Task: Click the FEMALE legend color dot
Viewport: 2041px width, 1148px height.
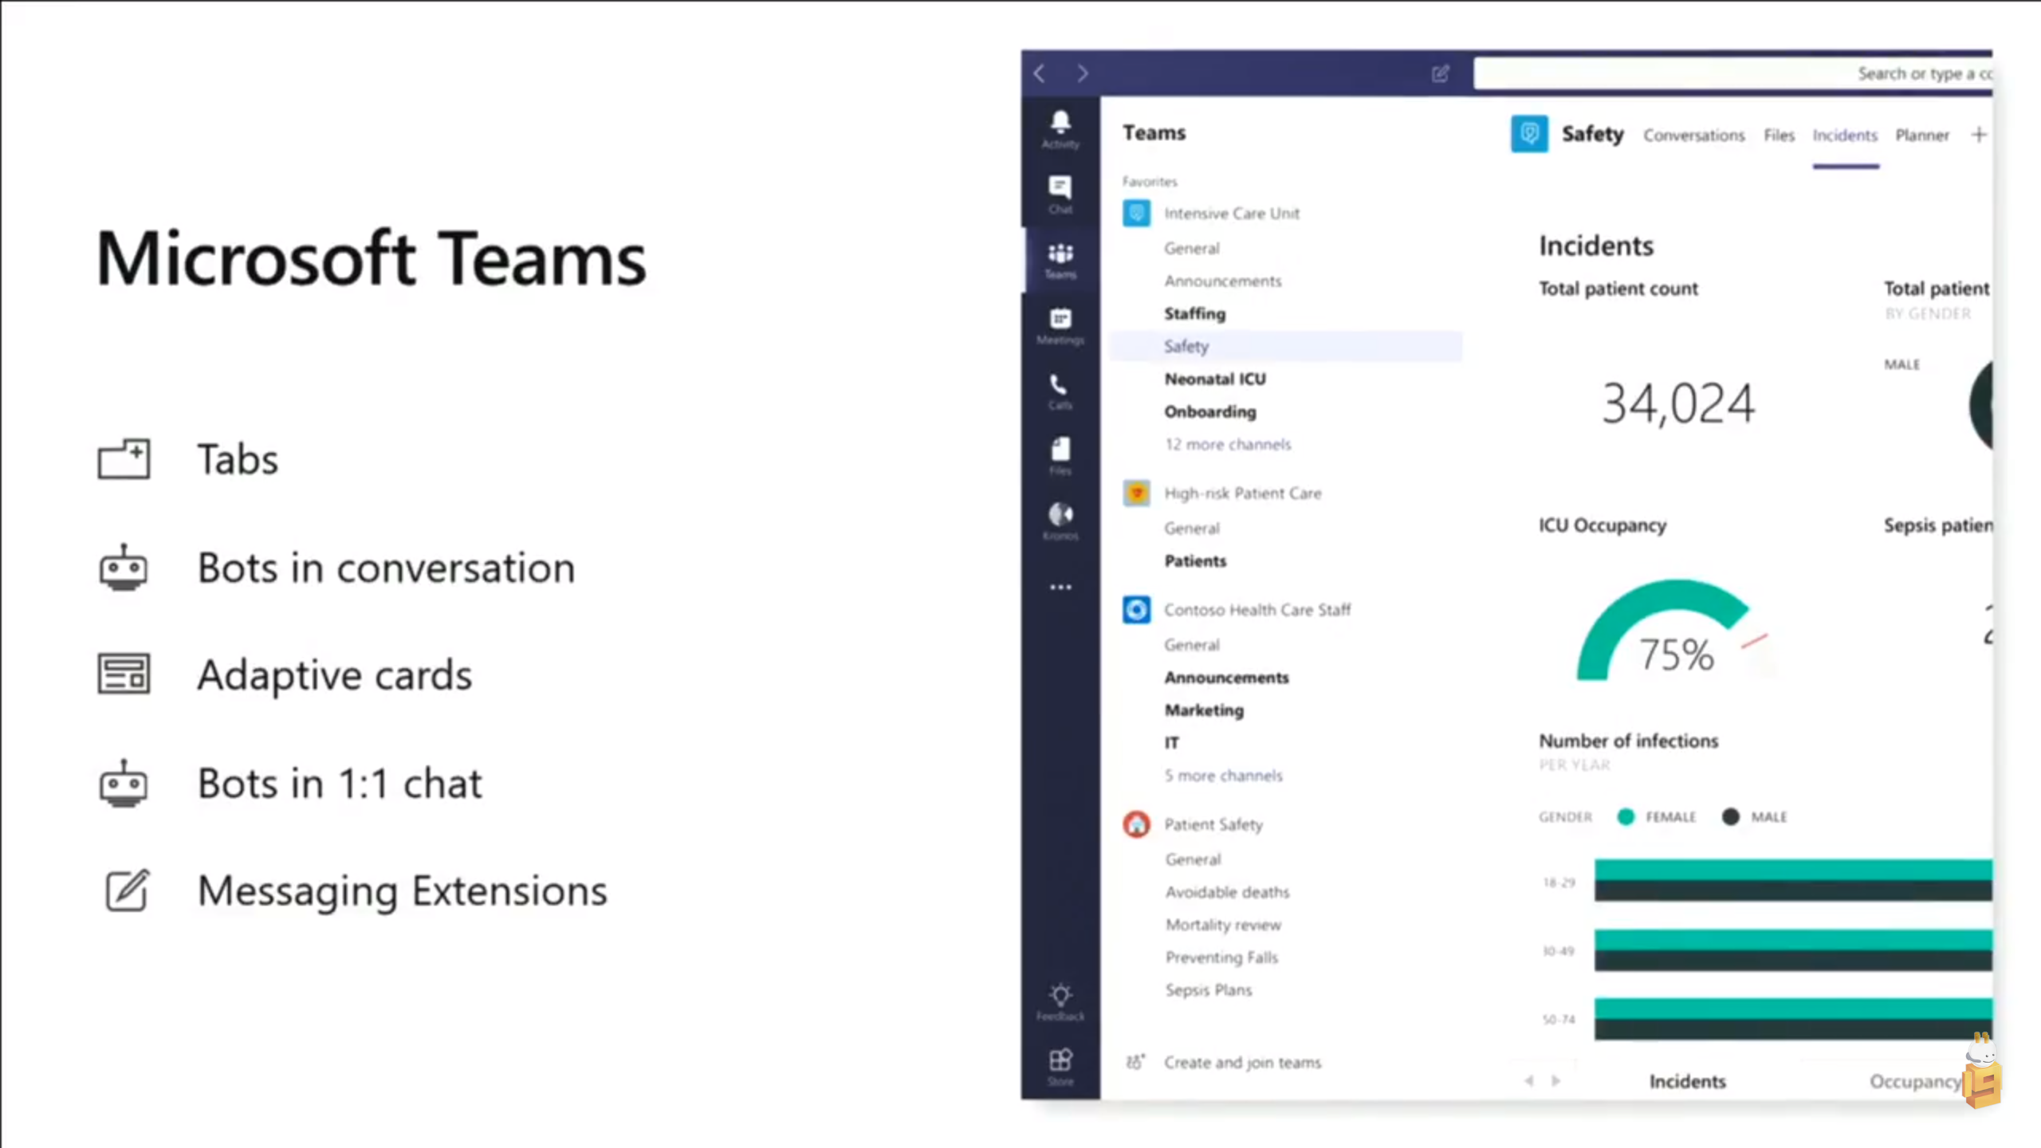Action: click(x=1626, y=816)
